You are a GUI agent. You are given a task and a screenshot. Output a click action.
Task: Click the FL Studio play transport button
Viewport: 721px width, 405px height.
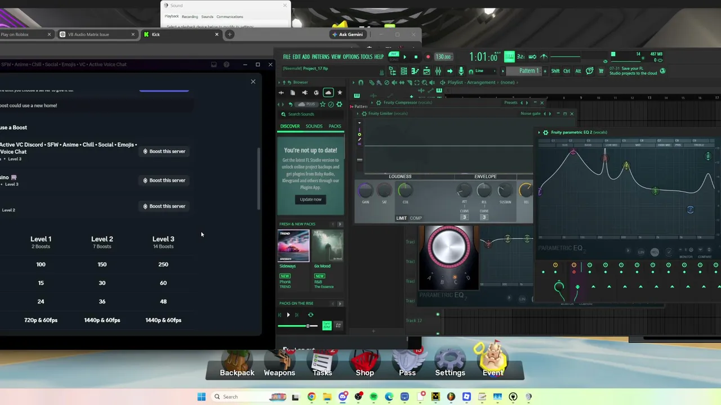[x=404, y=57]
